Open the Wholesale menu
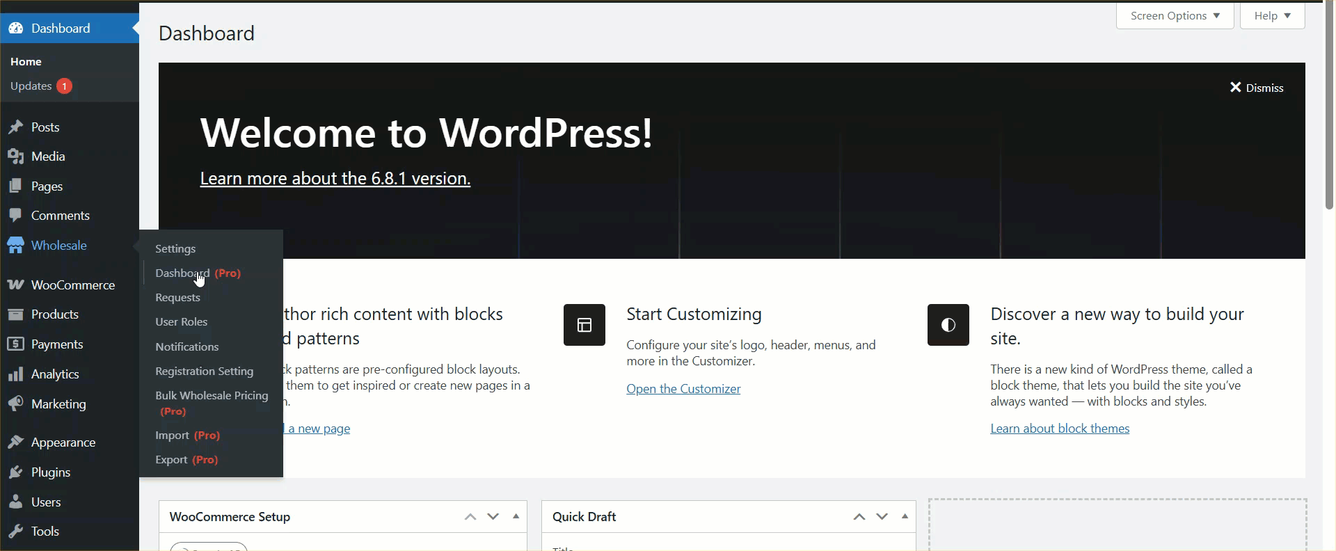The height and width of the screenshot is (551, 1336). point(59,246)
